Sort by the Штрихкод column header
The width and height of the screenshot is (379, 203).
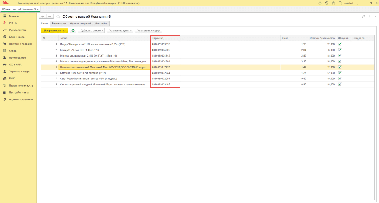165,38
